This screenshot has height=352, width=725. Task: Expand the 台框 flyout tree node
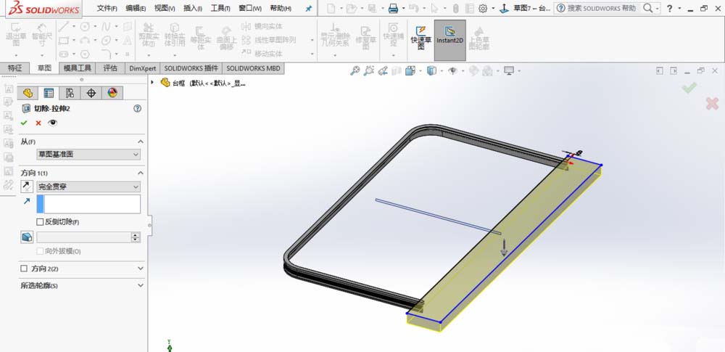[x=152, y=83]
